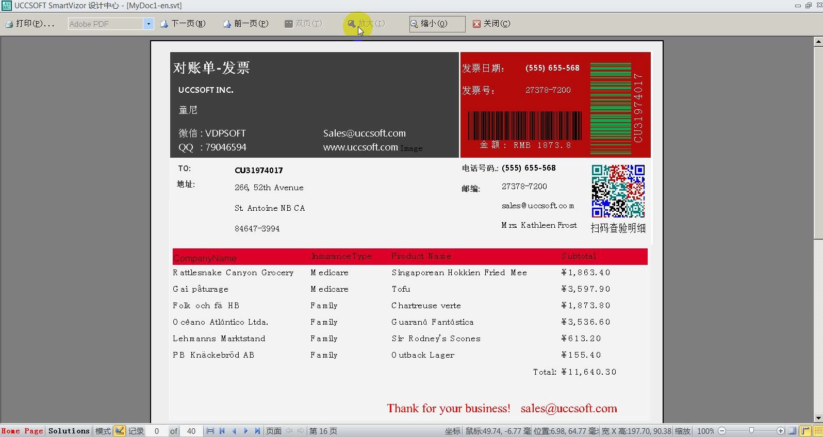The height and width of the screenshot is (437, 823).
Task: Click the zoom slider handle
Action: pyautogui.click(x=751, y=431)
